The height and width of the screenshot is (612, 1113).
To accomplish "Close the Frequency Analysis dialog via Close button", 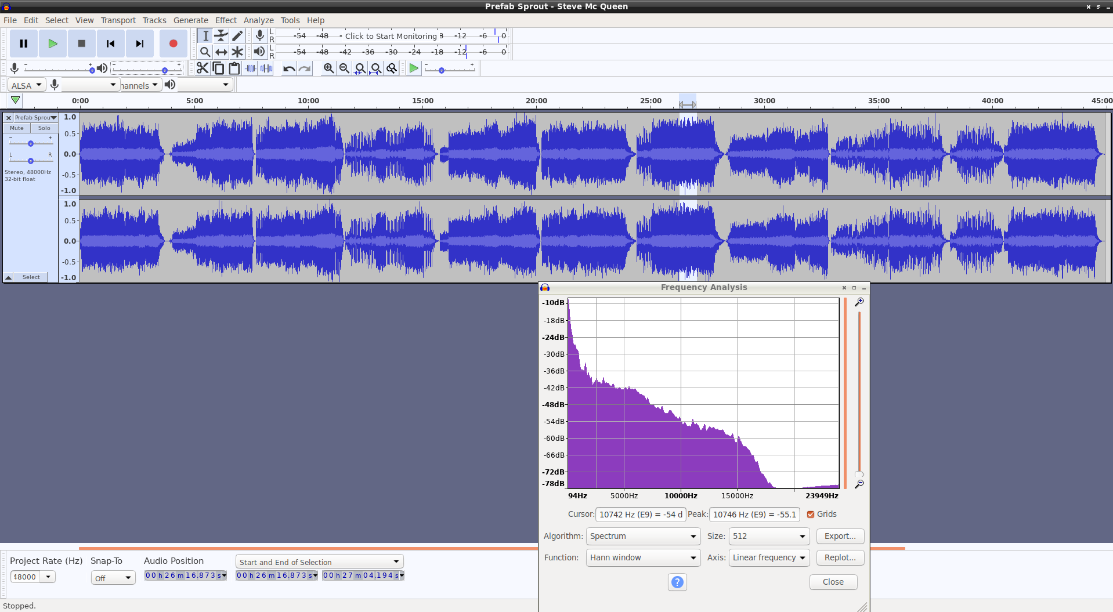I will click(x=833, y=582).
